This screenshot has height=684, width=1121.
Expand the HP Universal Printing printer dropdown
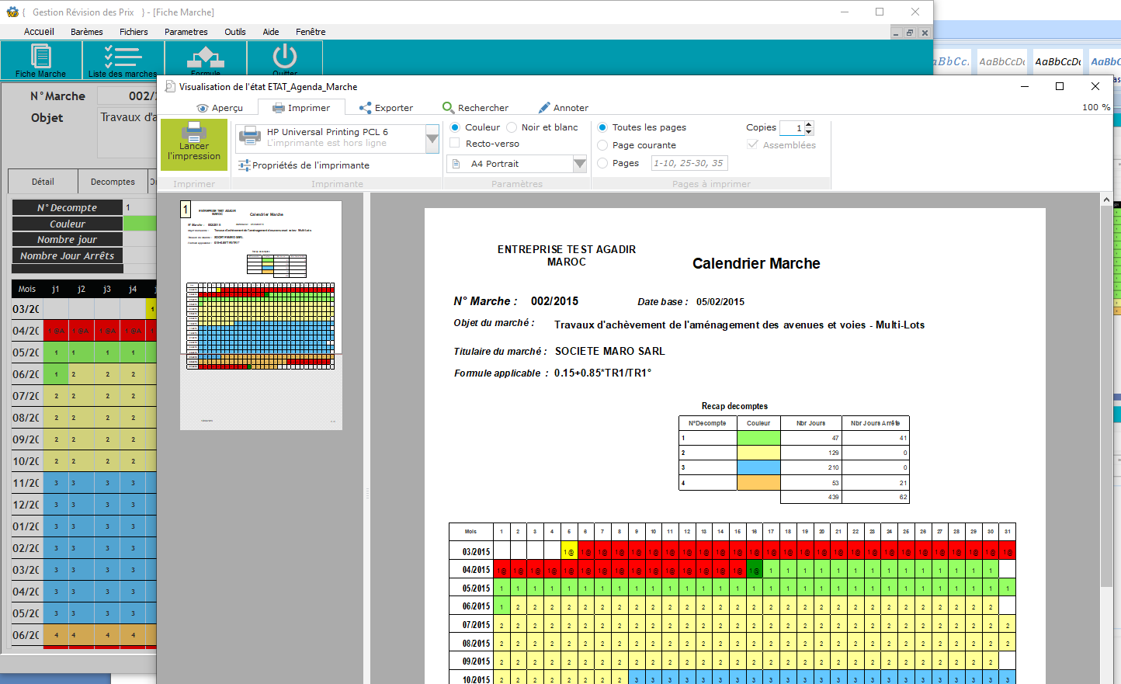(x=432, y=139)
